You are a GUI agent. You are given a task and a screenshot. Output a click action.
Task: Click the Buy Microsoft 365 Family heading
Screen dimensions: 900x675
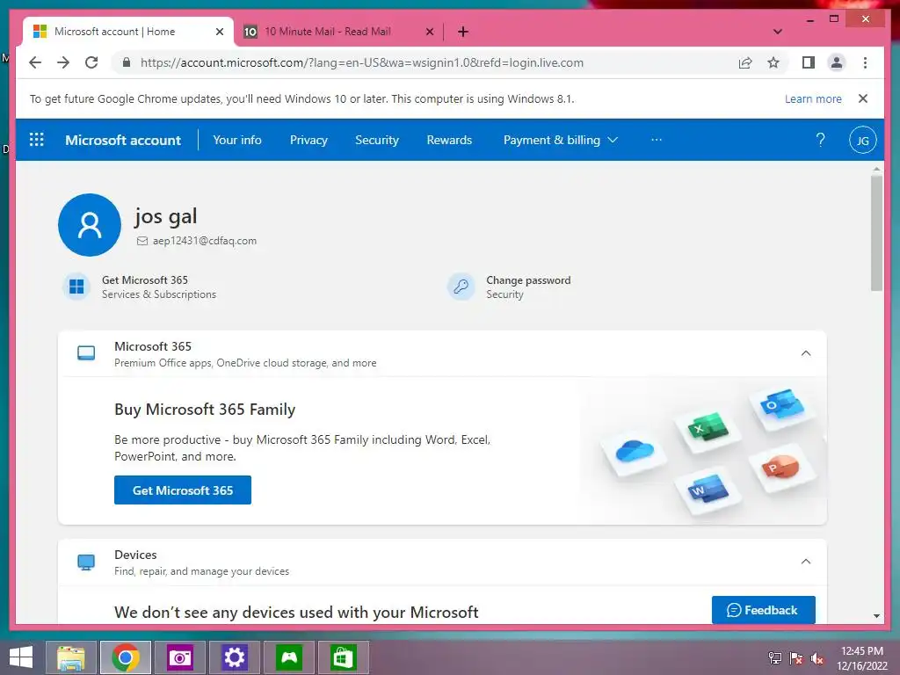pyautogui.click(x=205, y=410)
